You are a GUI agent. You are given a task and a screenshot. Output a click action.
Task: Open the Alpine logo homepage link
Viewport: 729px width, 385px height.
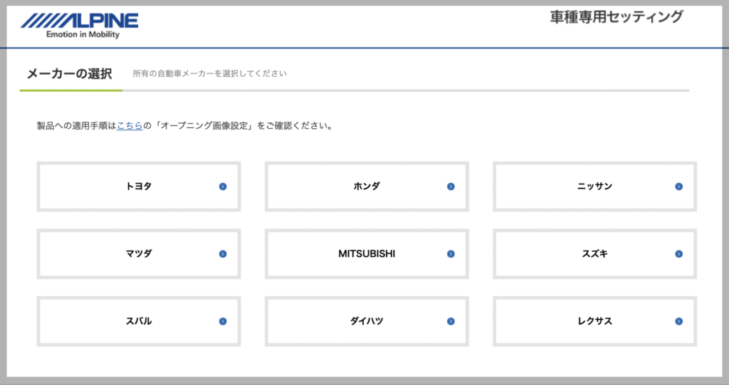(80, 26)
